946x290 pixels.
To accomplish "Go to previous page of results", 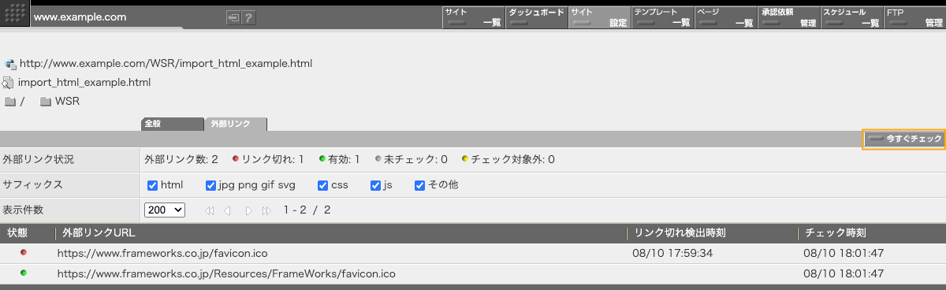I will pyautogui.click(x=227, y=210).
